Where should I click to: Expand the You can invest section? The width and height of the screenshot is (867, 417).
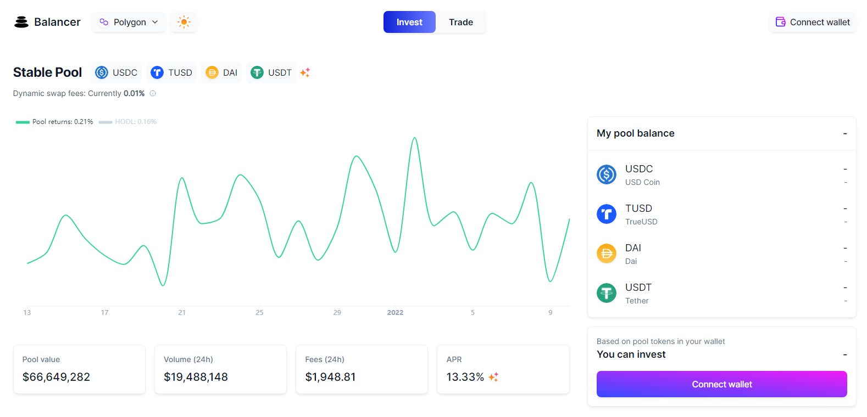pyautogui.click(x=845, y=354)
